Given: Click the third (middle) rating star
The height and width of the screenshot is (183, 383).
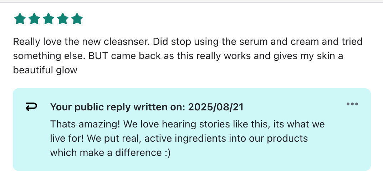Looking at the screenshot, I should 48,19.
